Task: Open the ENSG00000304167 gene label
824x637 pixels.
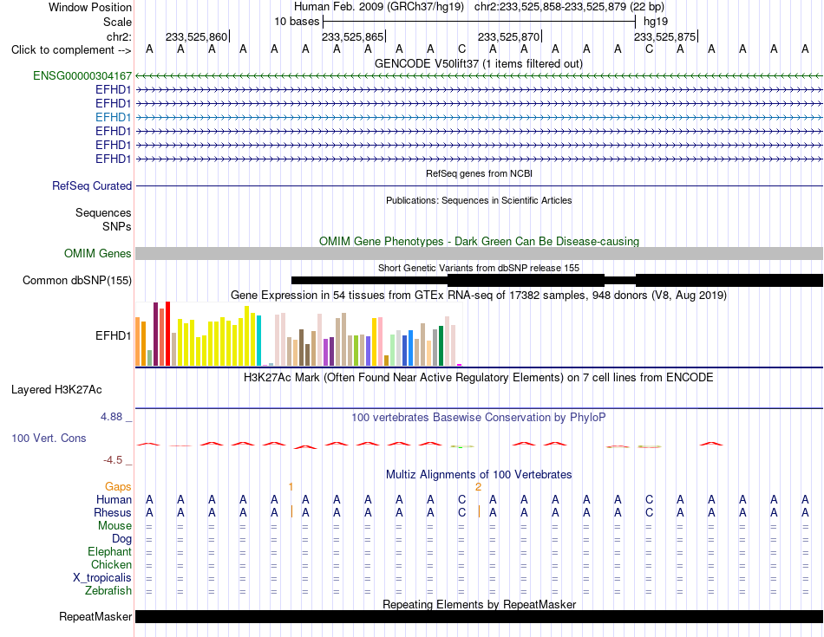Action: (x=82, y=75)
